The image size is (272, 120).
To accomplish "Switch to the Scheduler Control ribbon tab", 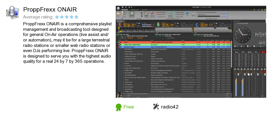I will (x=135, y=10).
